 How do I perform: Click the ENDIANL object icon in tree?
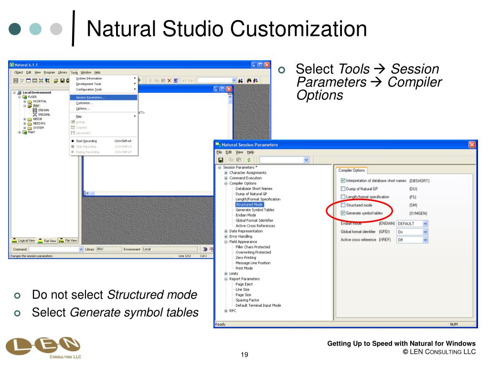(35, 115)
